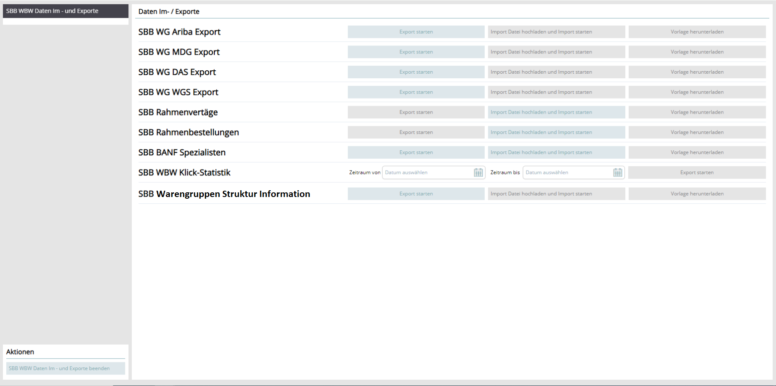Open calendar picker for Zeitraum bis
This screenshot has width=776, height=386.
click(x=617, y=173)
